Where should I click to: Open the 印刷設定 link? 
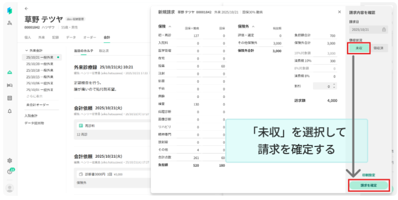[x=368, y=175]
